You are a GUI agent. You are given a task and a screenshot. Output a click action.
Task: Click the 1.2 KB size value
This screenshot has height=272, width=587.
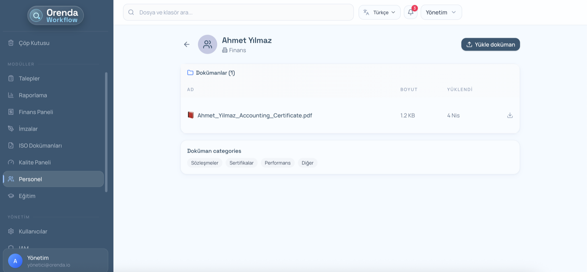tap(408, 115)
